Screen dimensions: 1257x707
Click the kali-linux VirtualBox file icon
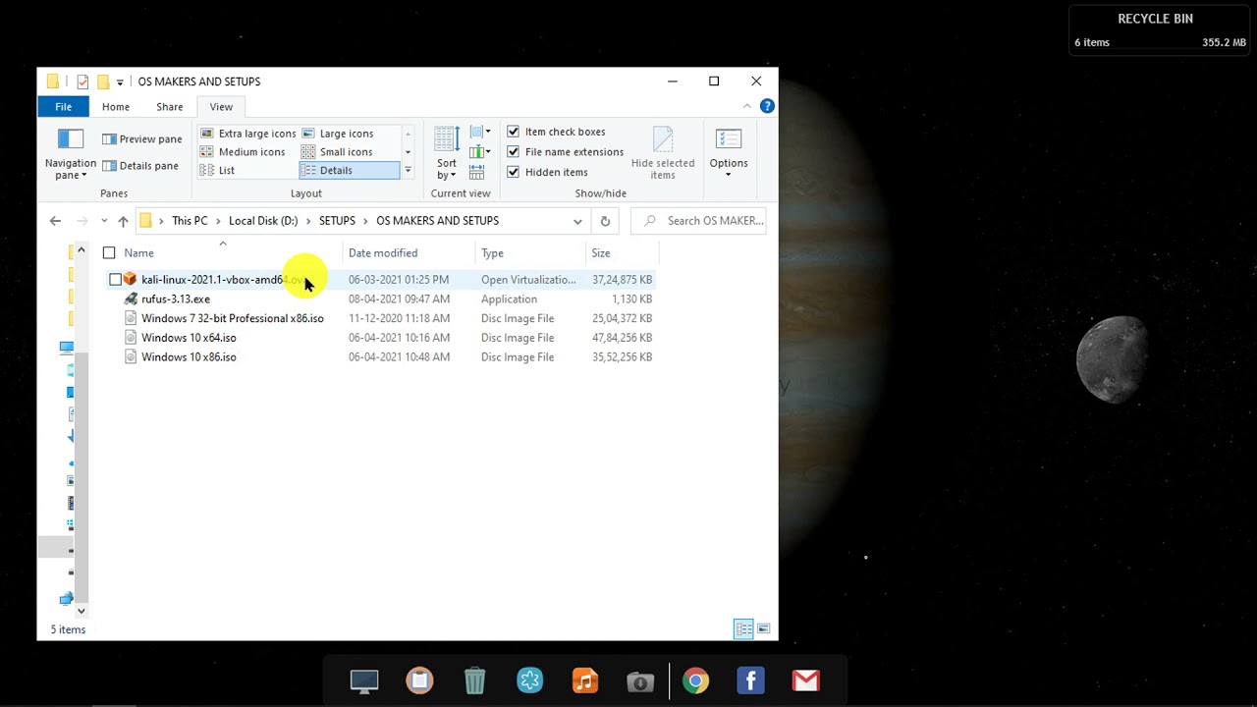[131, 280]
